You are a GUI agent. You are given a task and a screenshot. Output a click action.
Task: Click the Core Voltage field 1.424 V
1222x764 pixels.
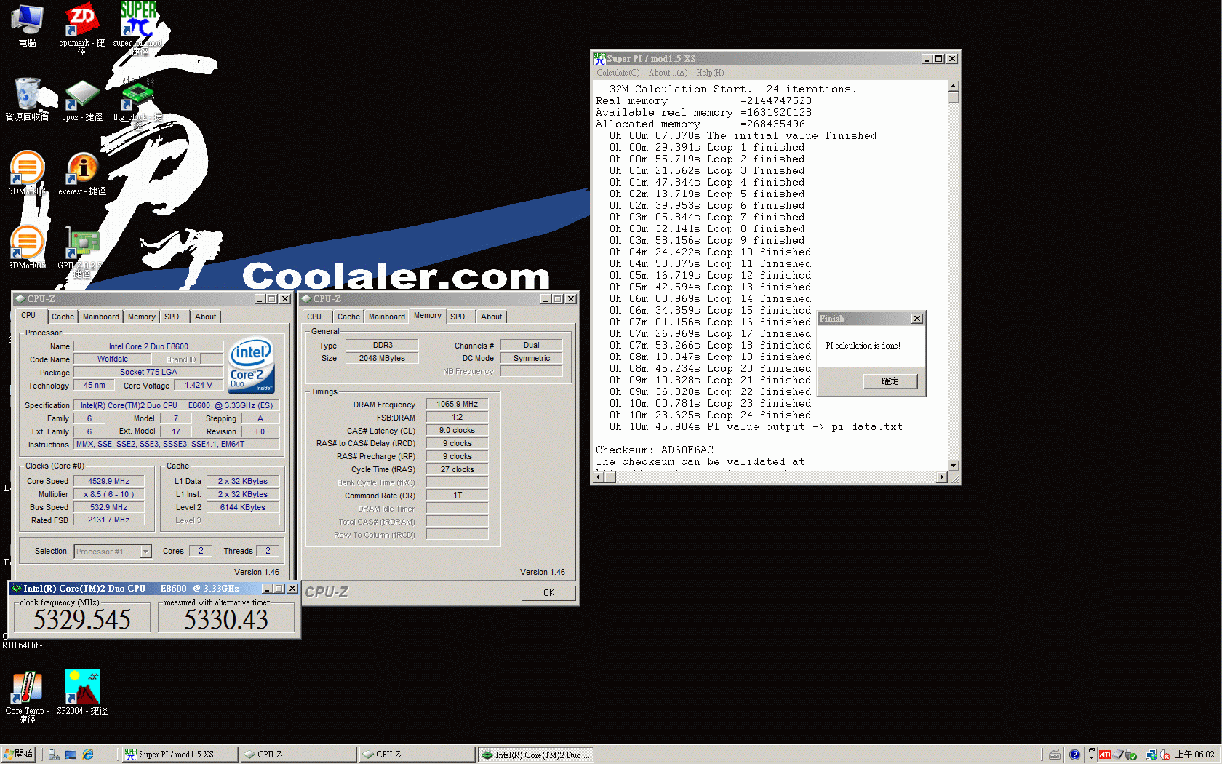(x=199, y=386)
